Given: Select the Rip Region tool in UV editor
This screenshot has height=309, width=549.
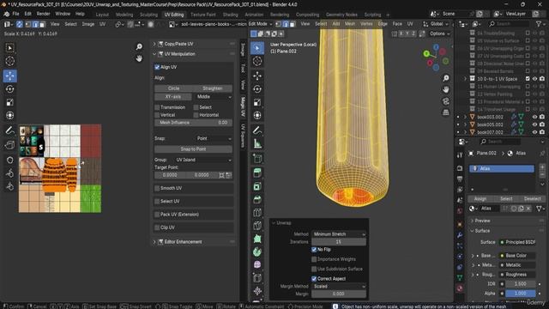Looking at the screenshot, I should pyautogui.click(x=9, y=145).
